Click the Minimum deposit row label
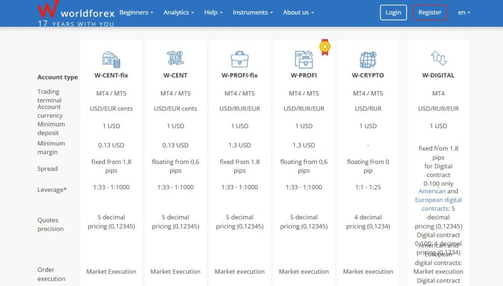The width and height of the screenshot is (503, 286). (x=51, y=129)
